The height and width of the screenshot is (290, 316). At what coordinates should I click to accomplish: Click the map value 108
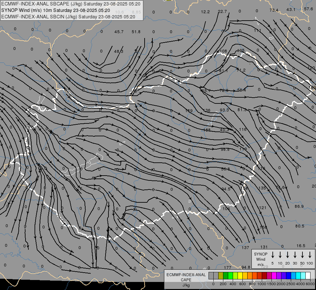point(223,51)
